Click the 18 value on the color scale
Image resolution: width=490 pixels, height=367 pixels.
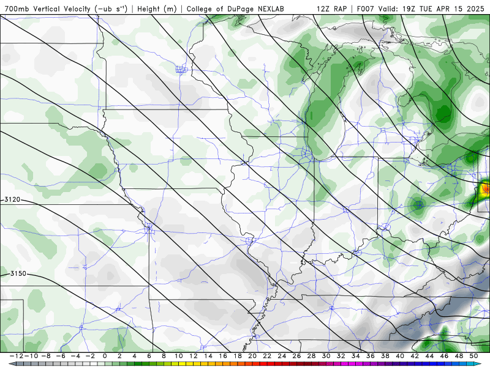238,356
